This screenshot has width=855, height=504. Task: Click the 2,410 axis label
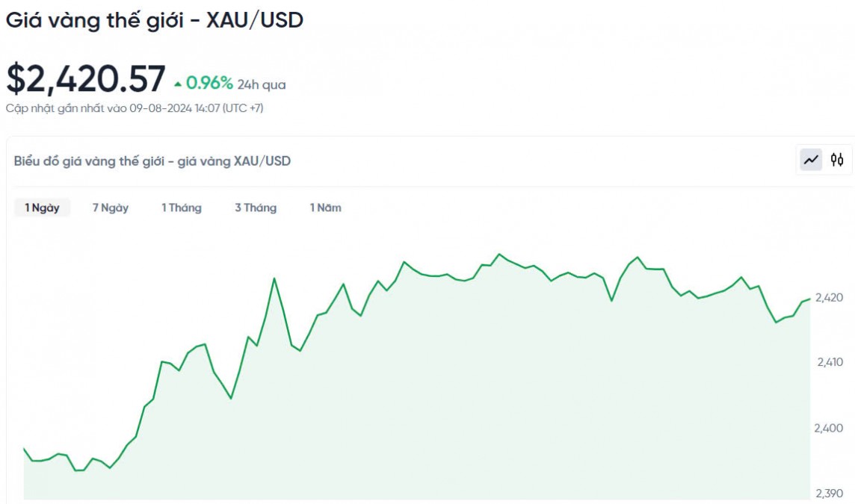pyautogui.click(x=829, y=362)
